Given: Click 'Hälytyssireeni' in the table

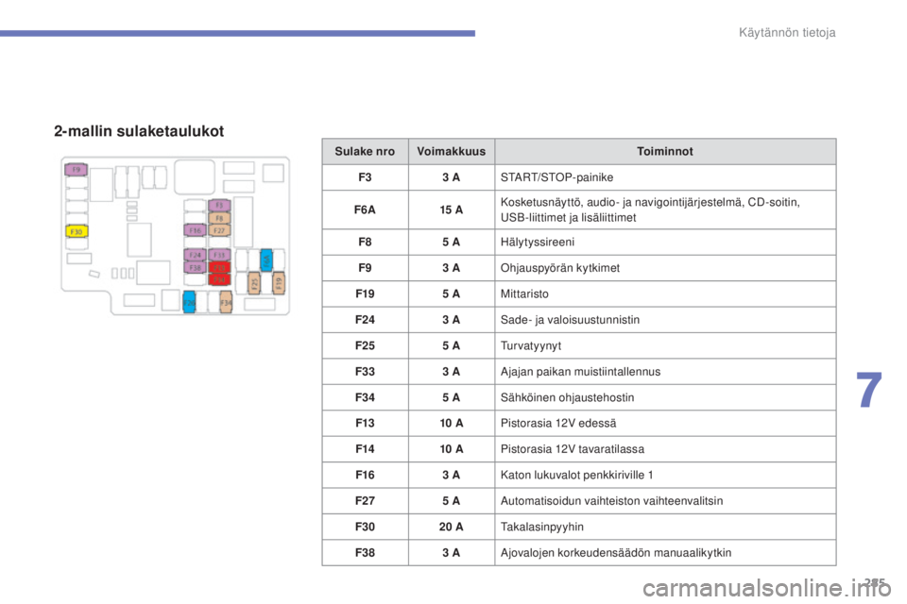Looking at the screenshot, I should click(538, 243).
